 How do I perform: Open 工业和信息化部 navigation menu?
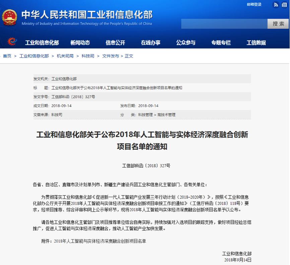coord(42,43)
